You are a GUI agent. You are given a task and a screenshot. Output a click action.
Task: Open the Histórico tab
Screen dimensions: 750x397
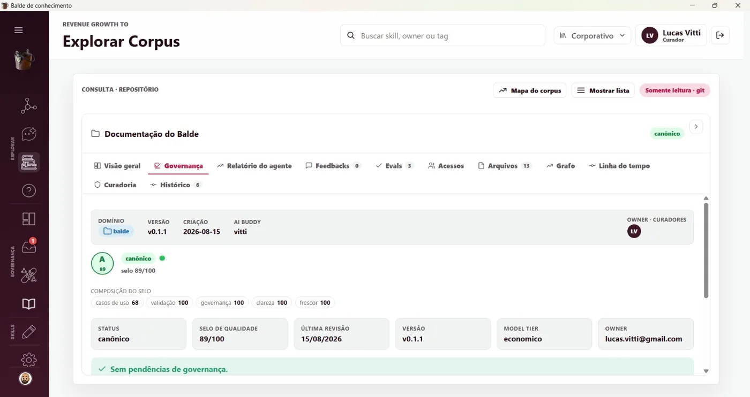[176, 185]
